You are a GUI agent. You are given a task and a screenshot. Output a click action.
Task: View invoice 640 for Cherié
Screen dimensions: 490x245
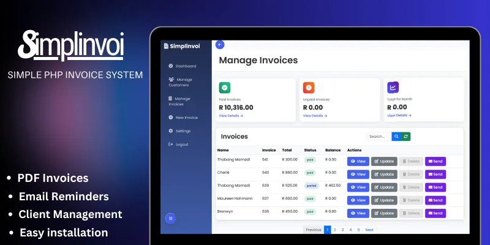(x=358, y=175)
